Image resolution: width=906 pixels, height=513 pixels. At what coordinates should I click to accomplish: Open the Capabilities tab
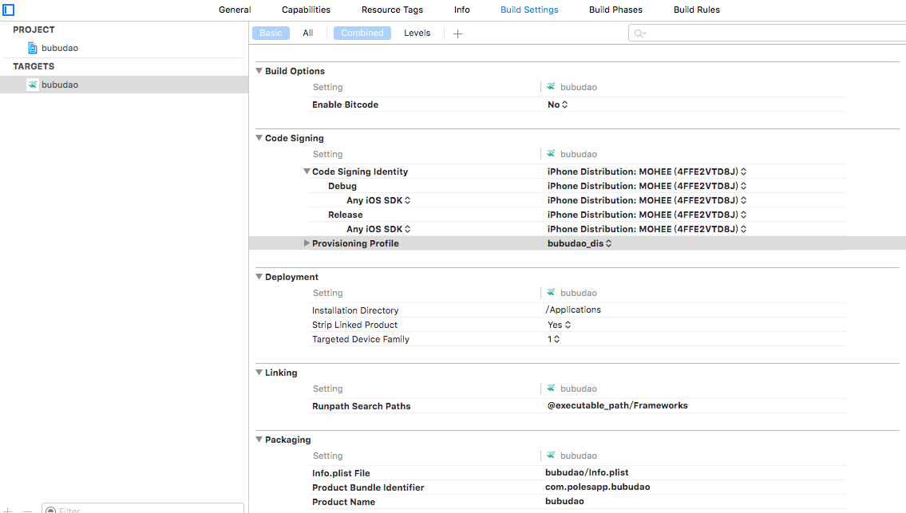click(x=307, y=10)
